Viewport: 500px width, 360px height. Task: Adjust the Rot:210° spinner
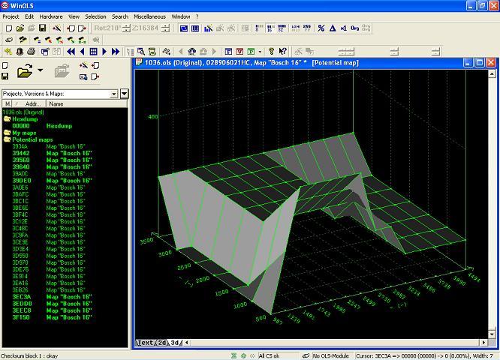click(126, 28)
